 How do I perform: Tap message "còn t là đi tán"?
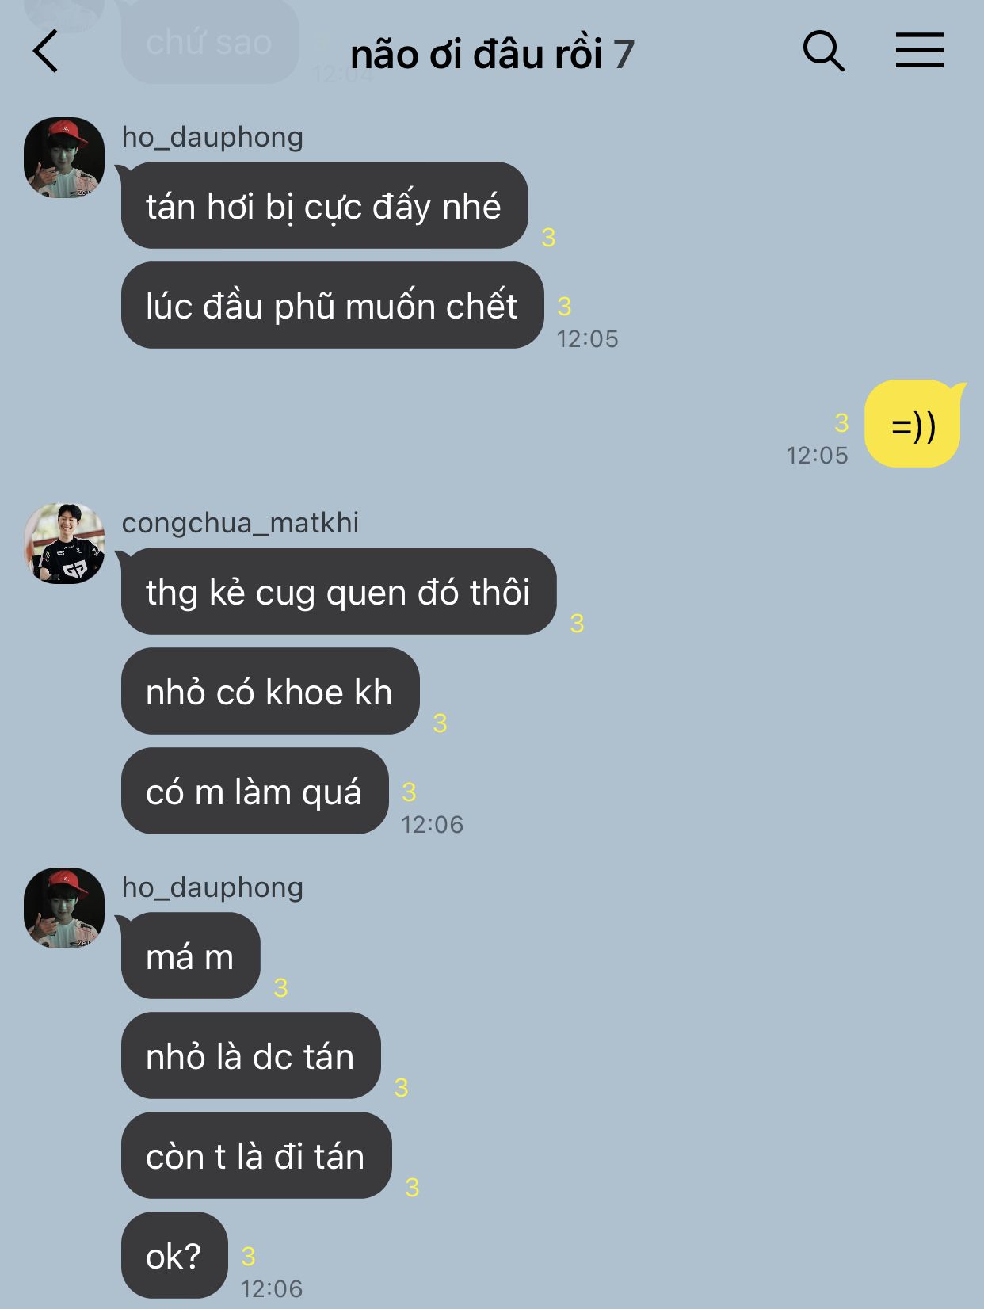click(x=256, y=1155)
